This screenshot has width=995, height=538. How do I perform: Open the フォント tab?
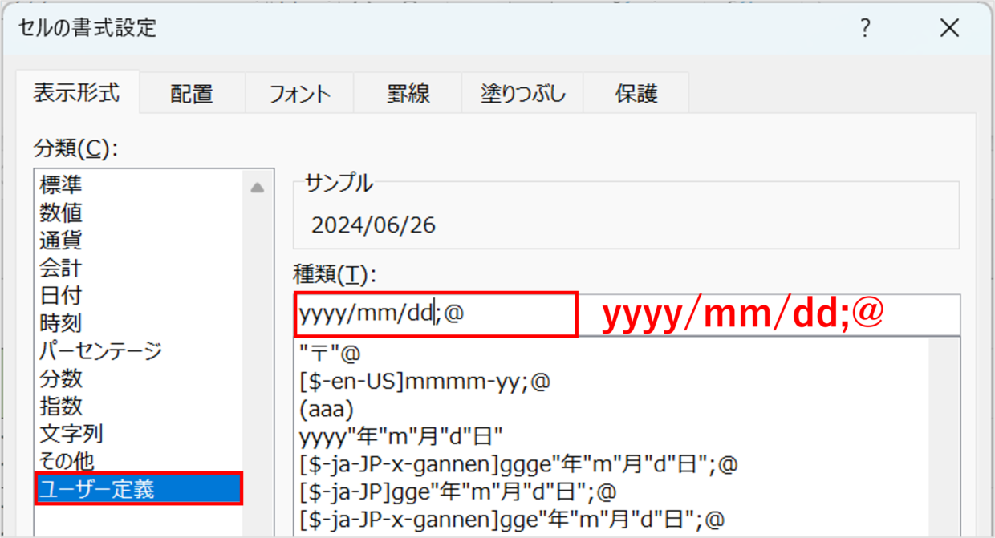pyautogui.click(x=299, y=94)
